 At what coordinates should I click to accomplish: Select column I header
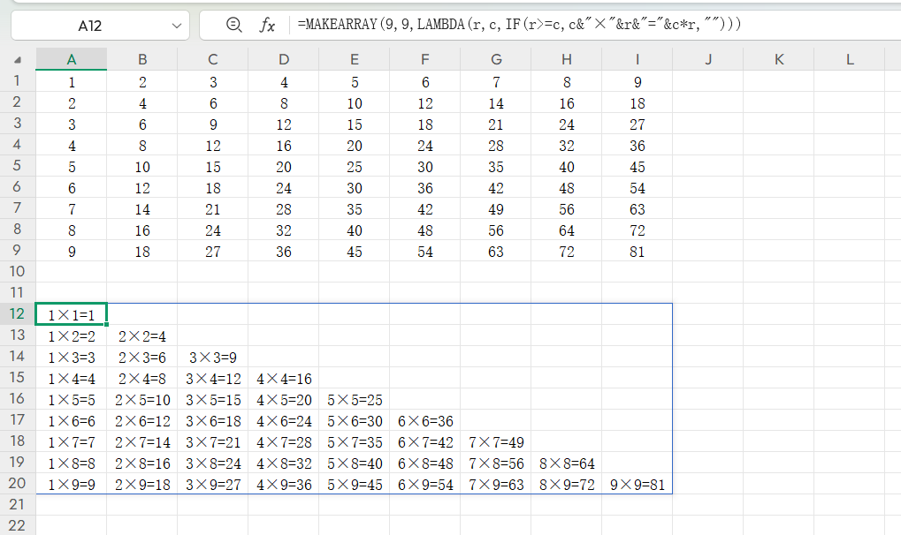tap(638, 59)
